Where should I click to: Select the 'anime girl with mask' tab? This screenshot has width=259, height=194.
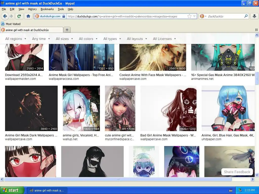[x=32, y=30]
